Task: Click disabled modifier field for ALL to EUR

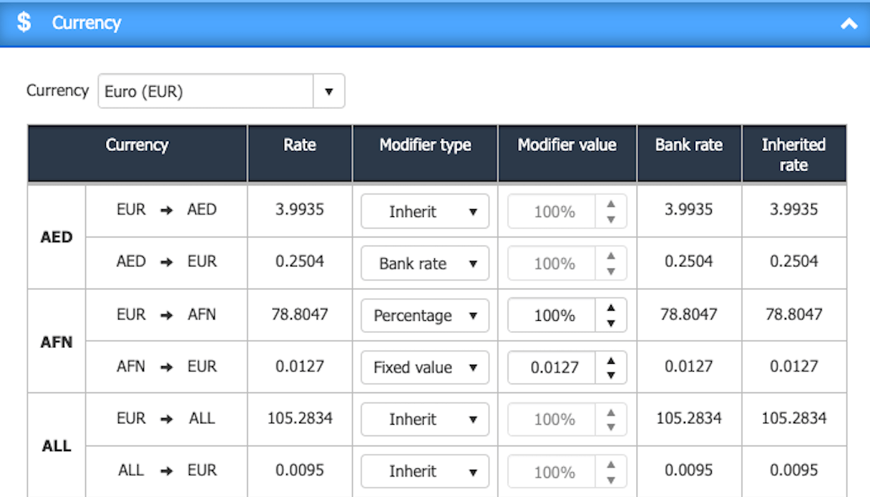Action: point(552,471)
